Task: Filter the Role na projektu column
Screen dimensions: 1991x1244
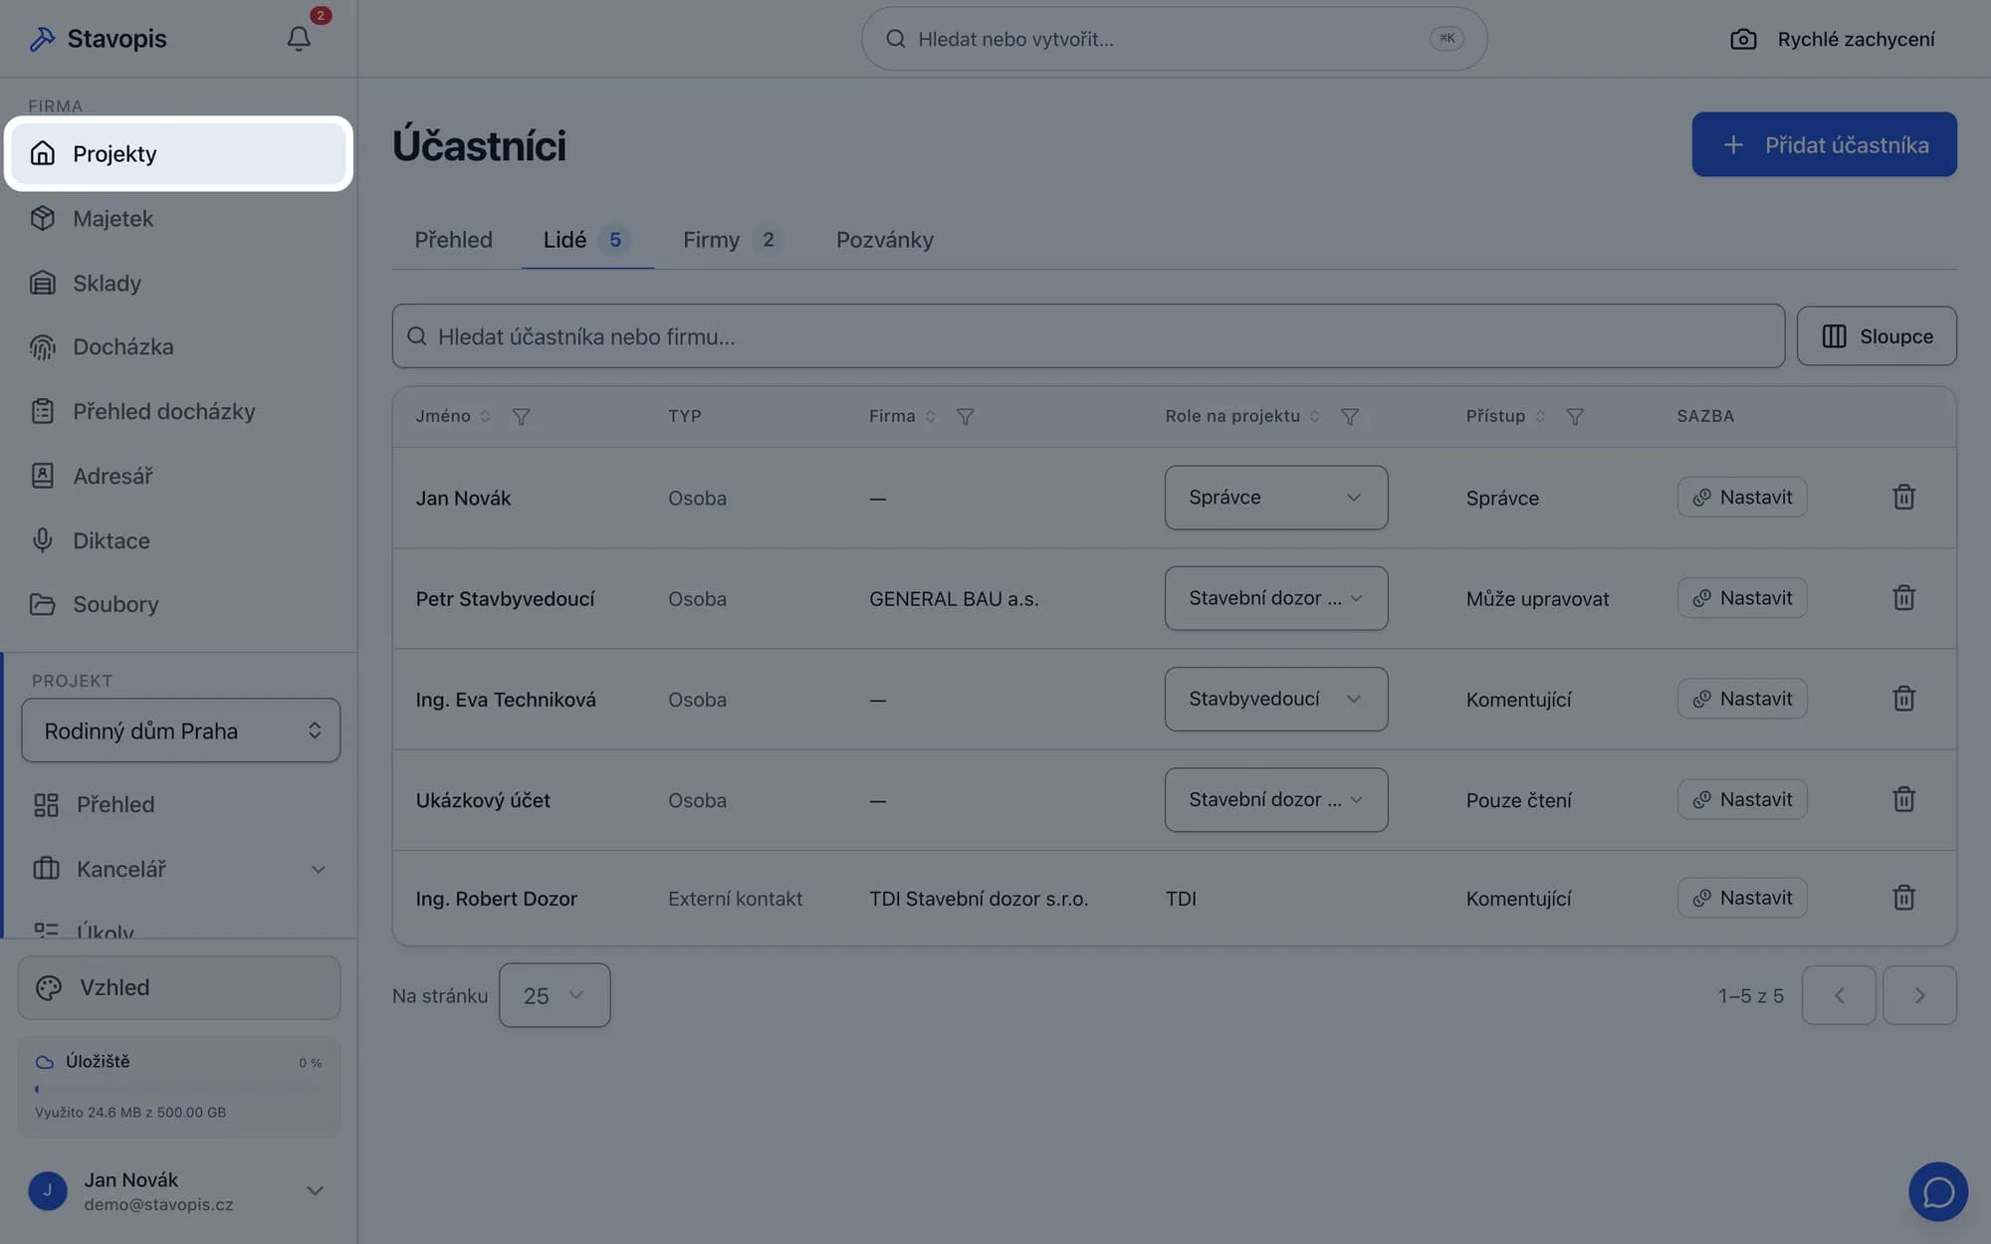Action: coord(1349,416)
